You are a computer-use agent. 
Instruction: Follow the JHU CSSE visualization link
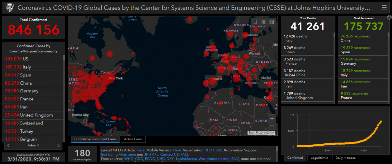[x=214, y=150]
